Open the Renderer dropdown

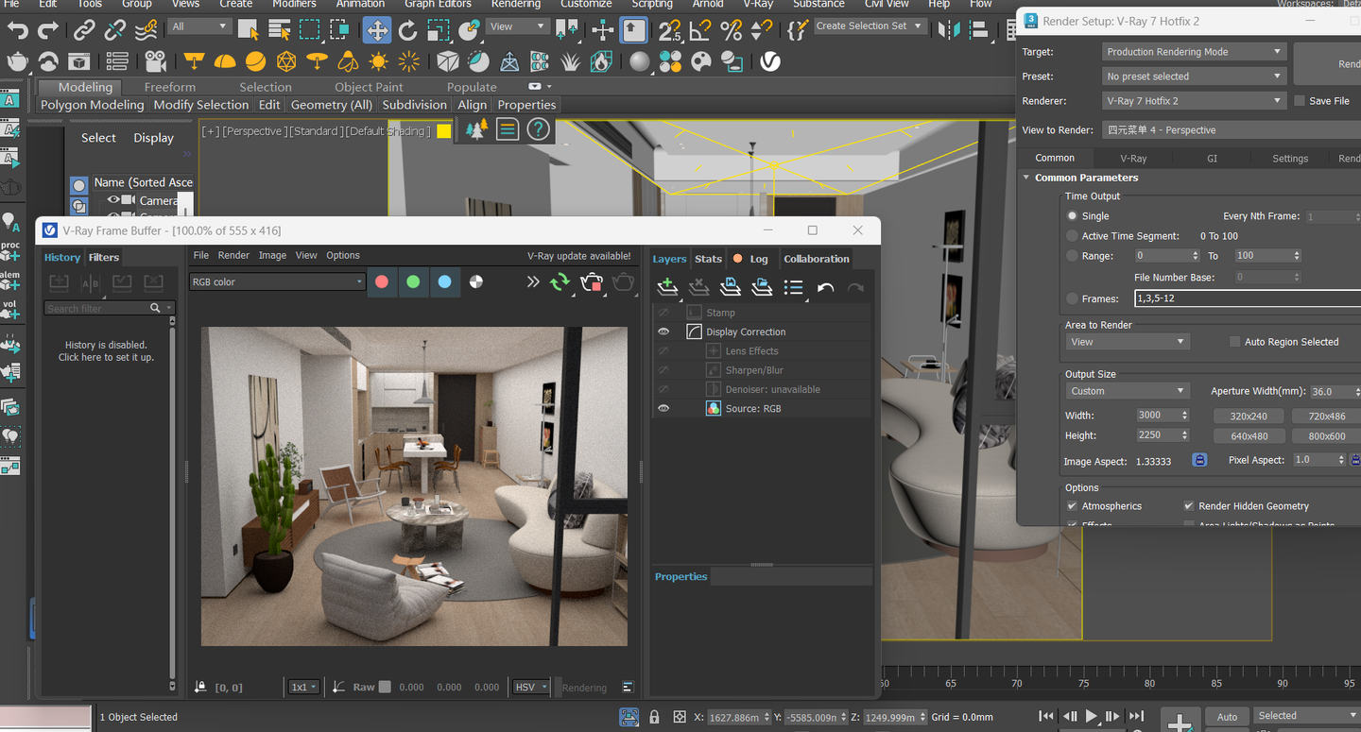pos(1194,101)
